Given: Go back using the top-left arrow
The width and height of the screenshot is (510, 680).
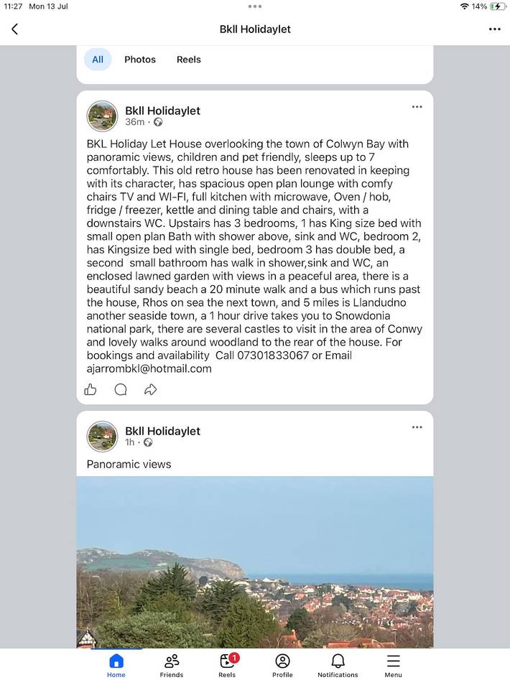Looking at the screenshot, I should 15,29.
